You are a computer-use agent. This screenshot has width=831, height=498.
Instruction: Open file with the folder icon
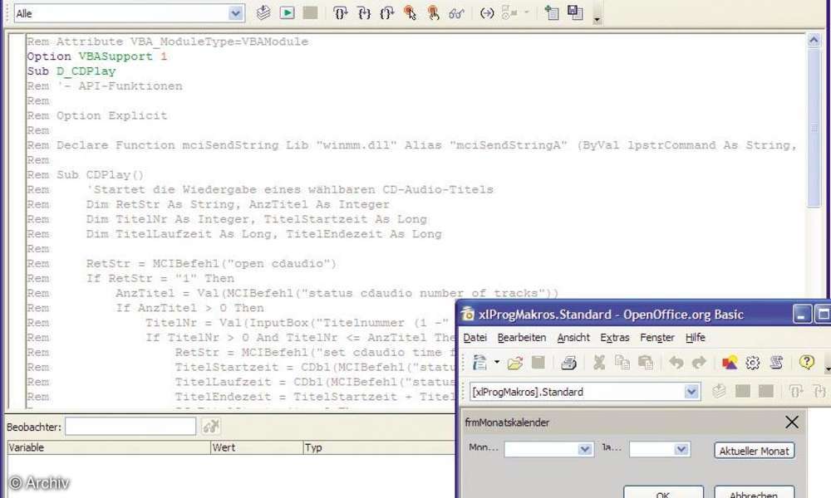(515, 363)
